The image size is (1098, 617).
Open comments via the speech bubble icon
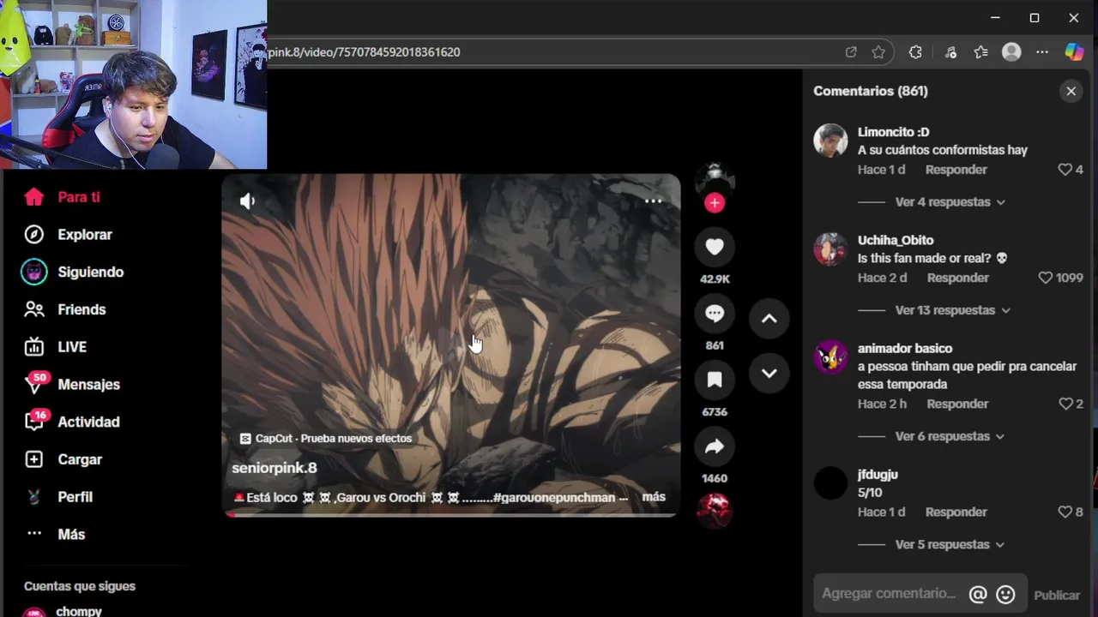(x=715, y=314)
